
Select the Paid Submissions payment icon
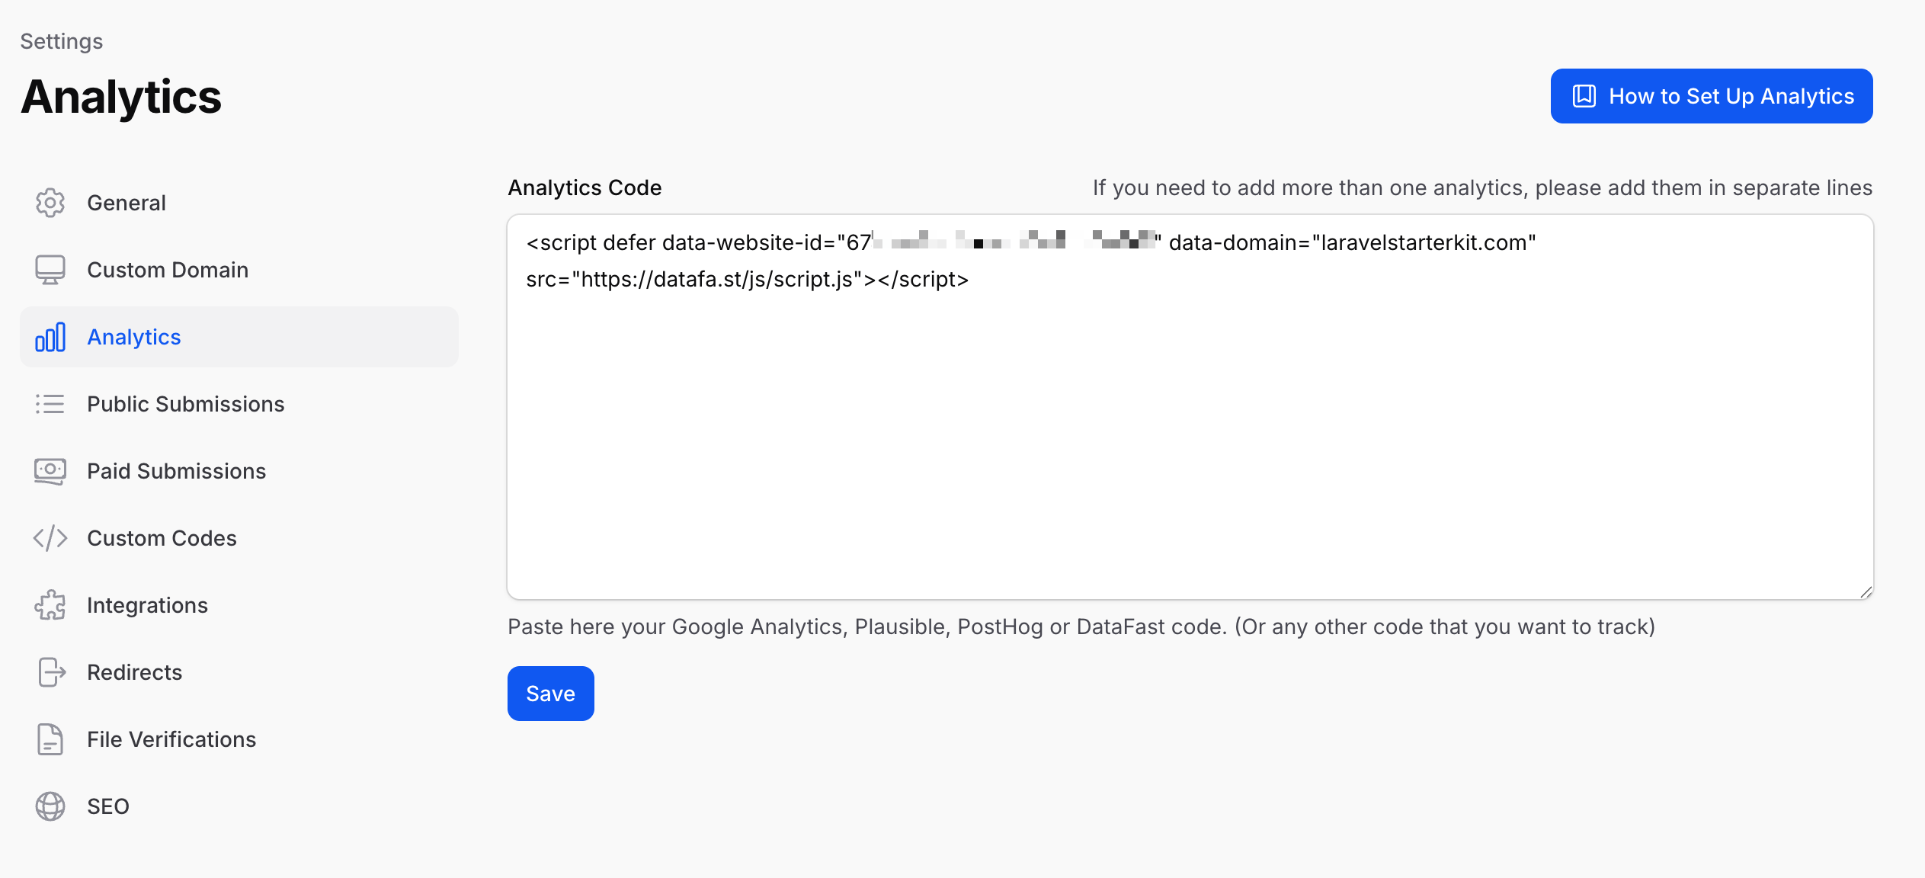point(50,471)
